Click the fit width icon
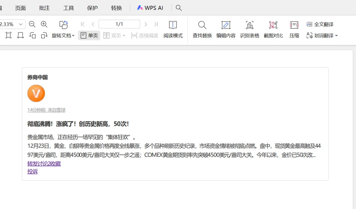 [x=20, y=35]
